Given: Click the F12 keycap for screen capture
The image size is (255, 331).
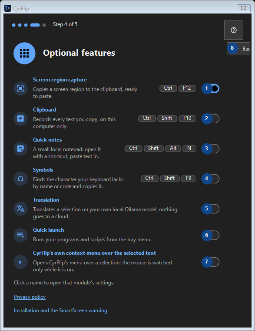Looking at the screenshot, I should [x=187, y=88].
